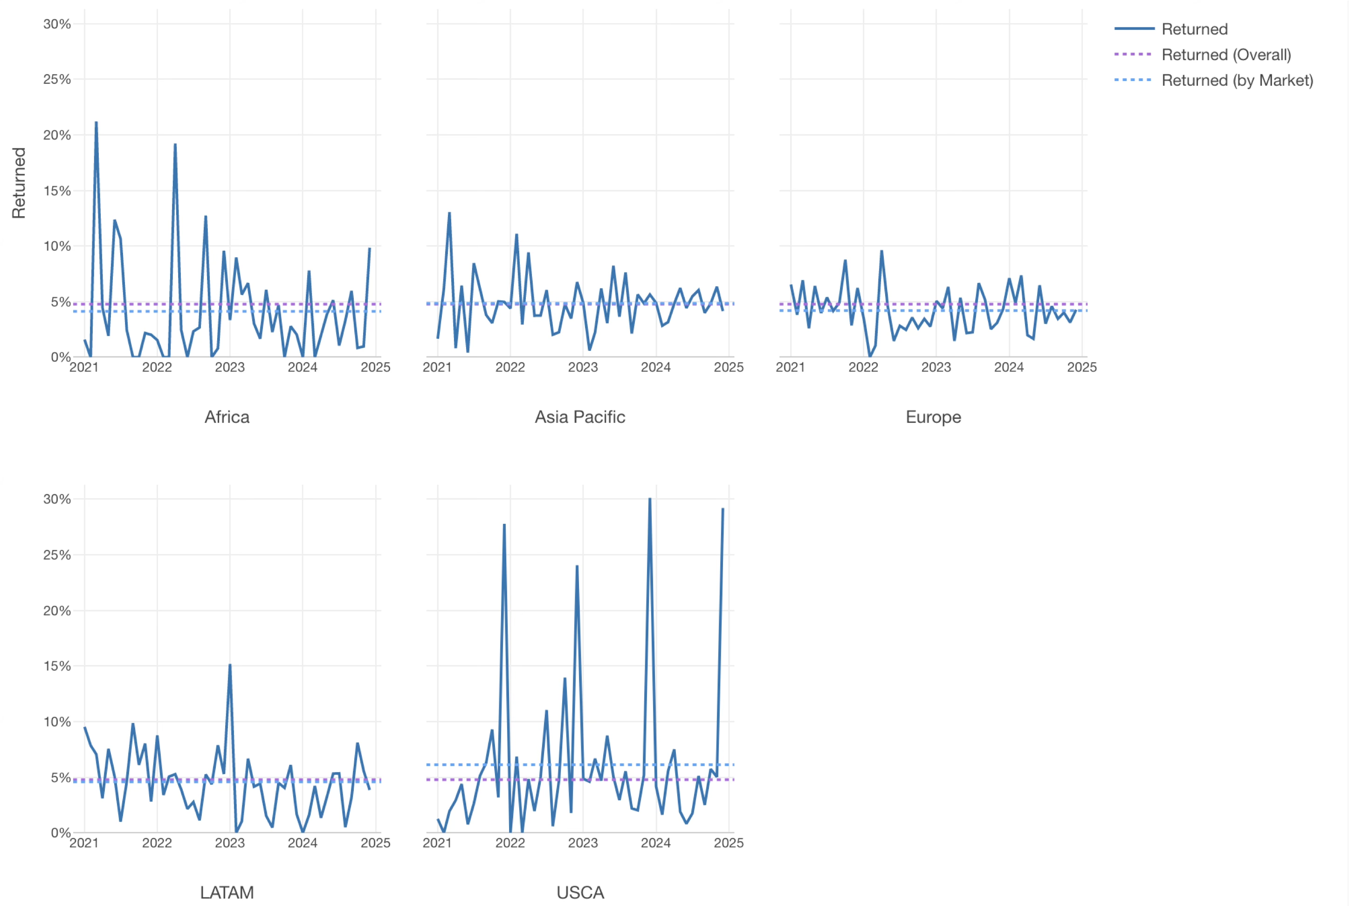Click the purple dotted Overall legend line
The image size is (1349, 906).
click(1134, 54)
